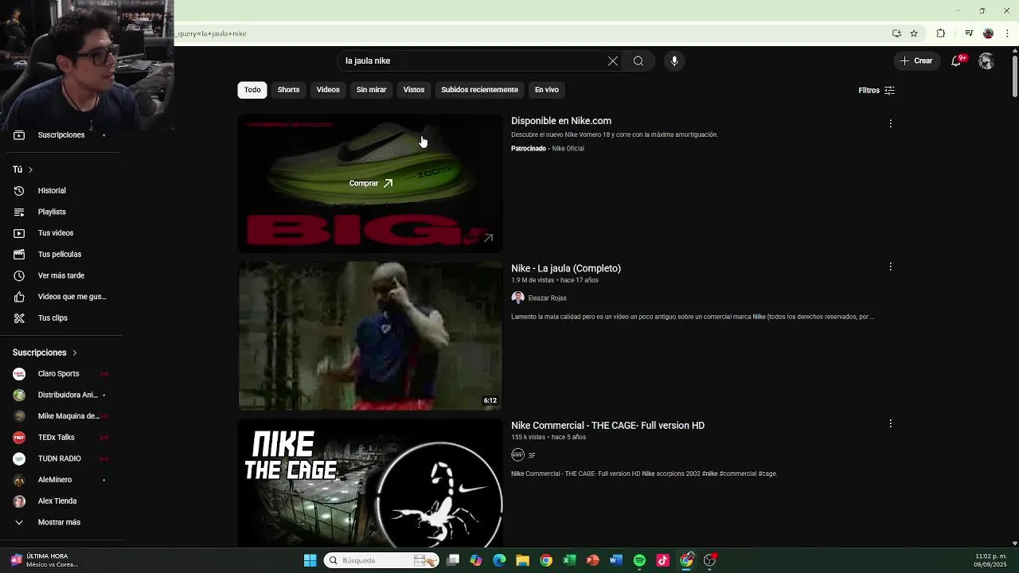Select the En vivo filter chip
The height and width of the screenshot is (573, 1019).
(x=547, y=90)
